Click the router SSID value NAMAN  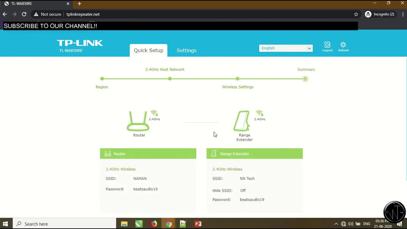coord(140,178)
